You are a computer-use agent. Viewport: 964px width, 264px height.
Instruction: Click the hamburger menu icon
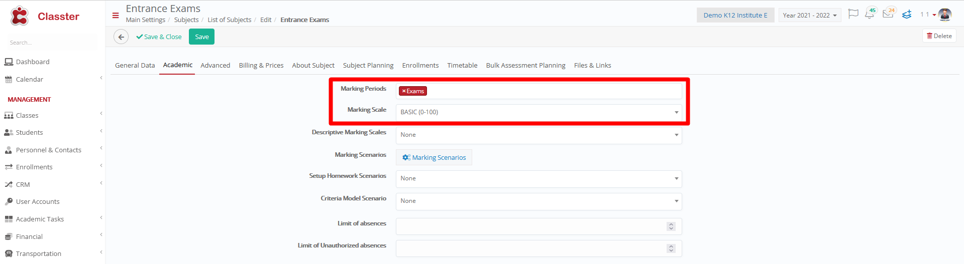[116, 16]
